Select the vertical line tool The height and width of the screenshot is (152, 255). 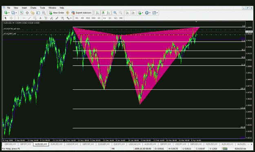[18, 18]
